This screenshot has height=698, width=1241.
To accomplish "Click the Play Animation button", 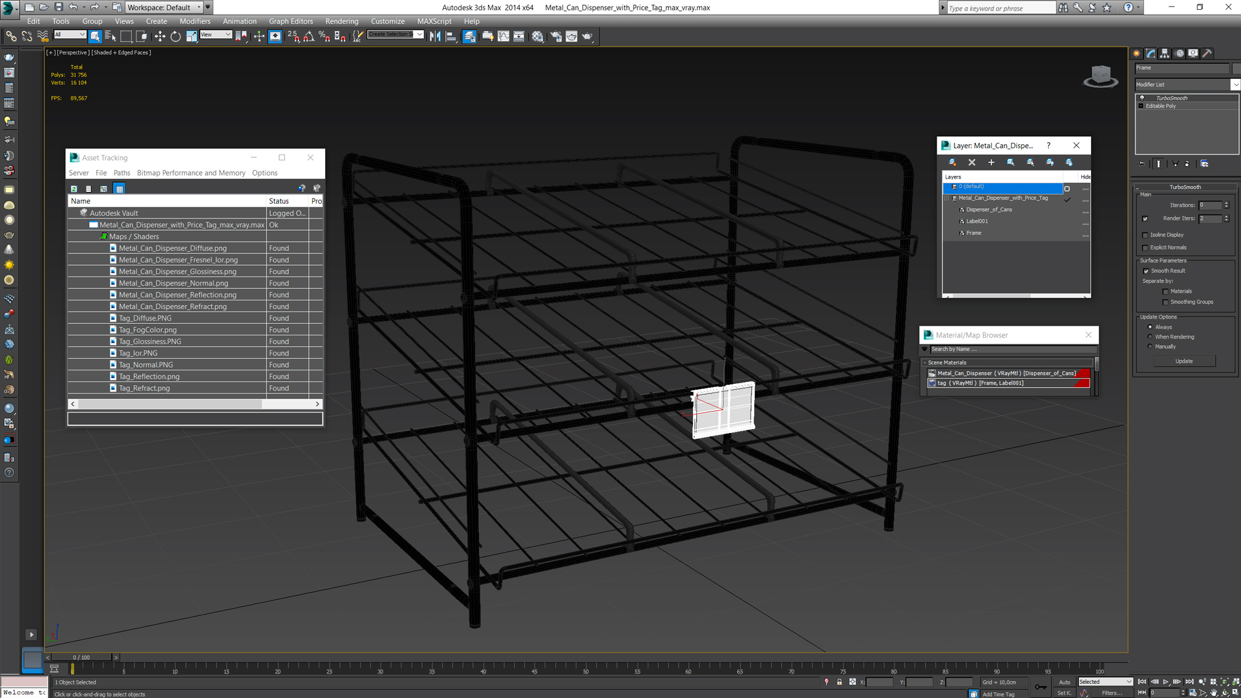I will [1165, 682].
